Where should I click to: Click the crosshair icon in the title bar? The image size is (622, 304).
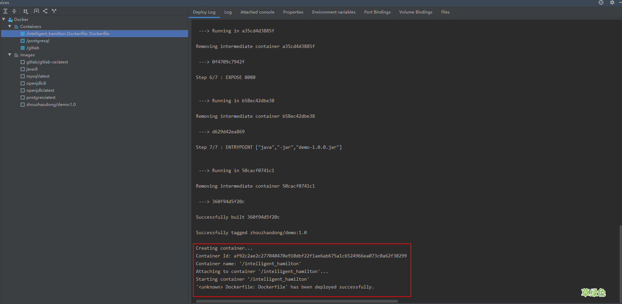601,3
